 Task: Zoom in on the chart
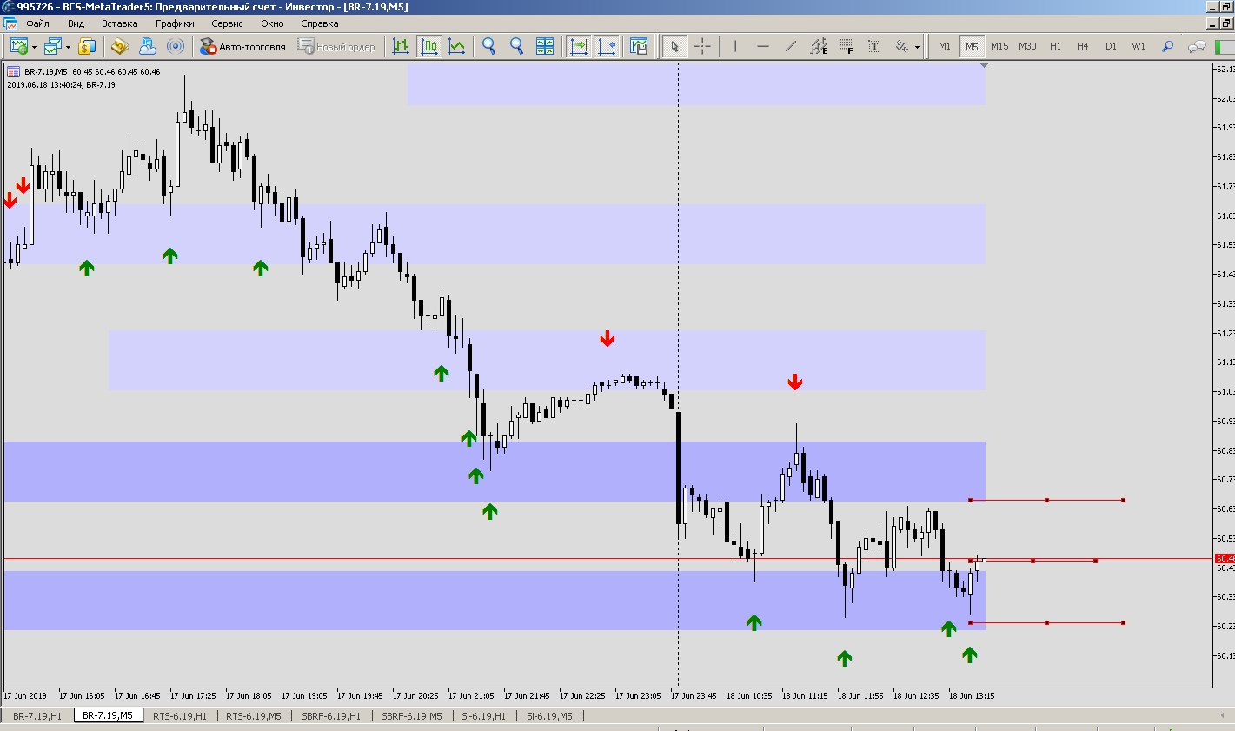(x=489, y=46)
